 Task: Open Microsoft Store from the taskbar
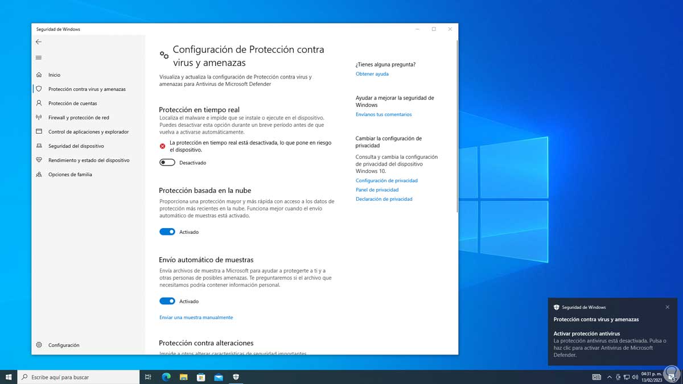point(201,377)
